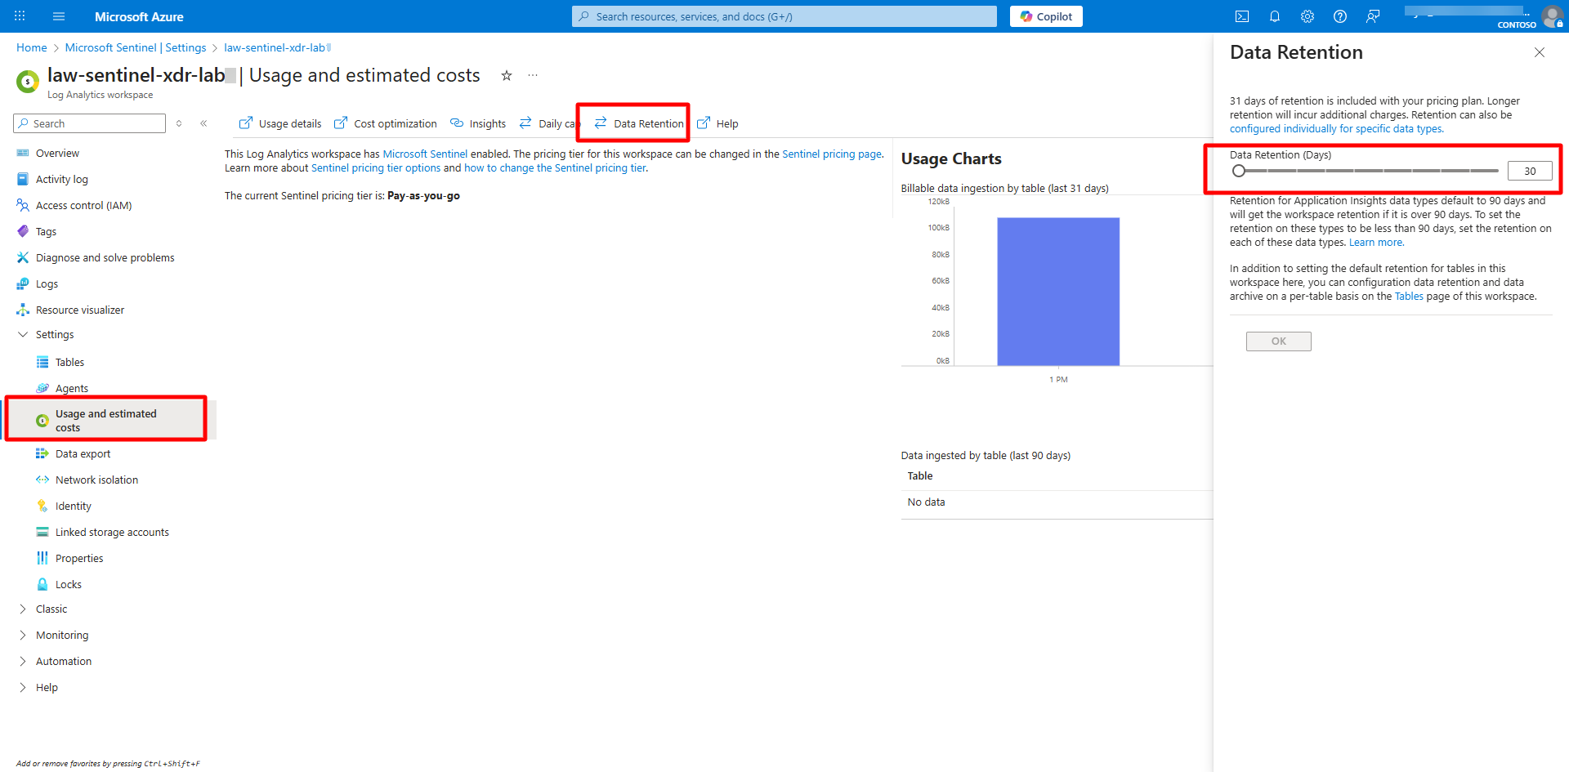
Task: Click the Data export icon
Action: point(42,453)
